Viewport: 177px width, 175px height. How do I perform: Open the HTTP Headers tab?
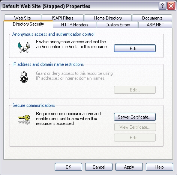[75, 25]
